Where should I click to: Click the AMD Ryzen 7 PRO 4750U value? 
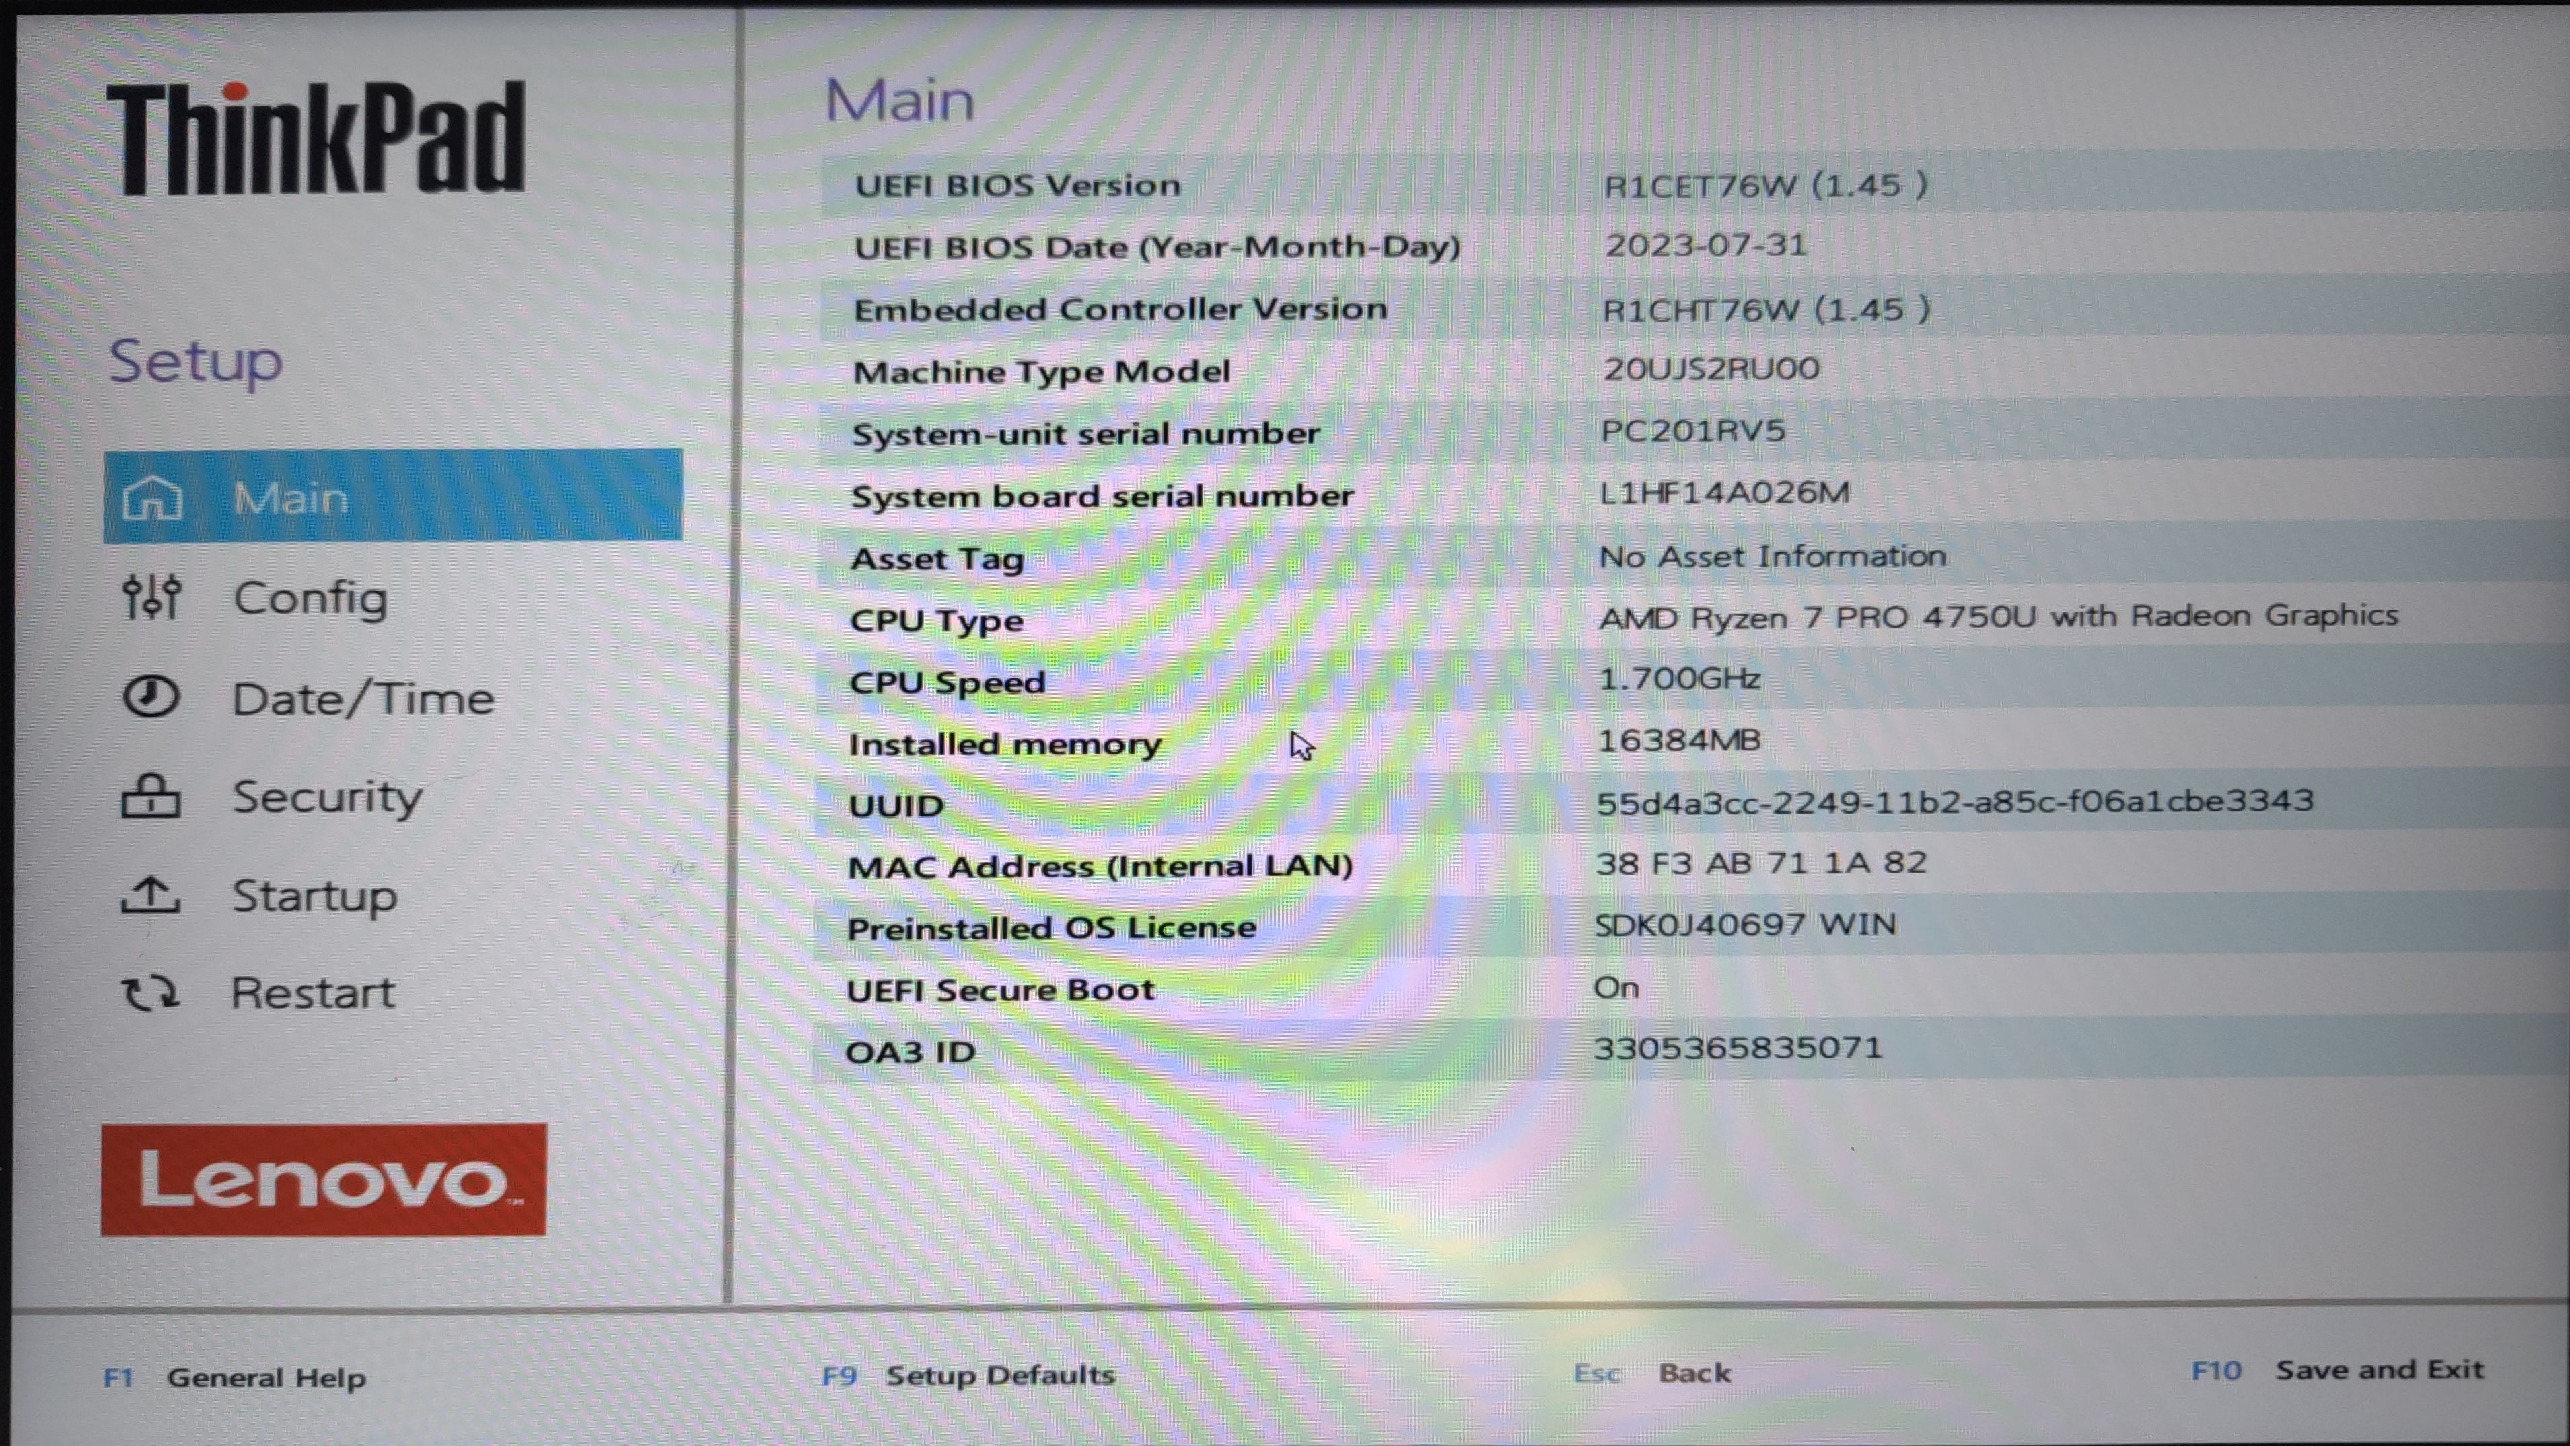pos(1999,616)
